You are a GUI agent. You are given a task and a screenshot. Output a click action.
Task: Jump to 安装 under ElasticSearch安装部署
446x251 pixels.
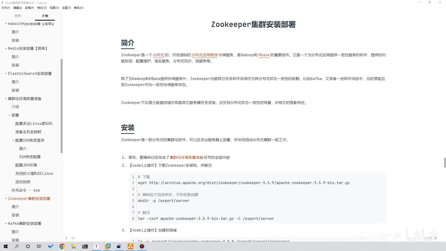pyautogui.click(x=15, y=90)
